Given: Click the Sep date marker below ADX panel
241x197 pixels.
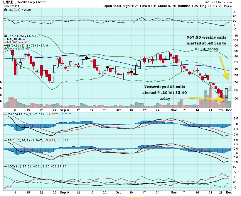Looking at the screenshot, I should click(x=63, y=193).
